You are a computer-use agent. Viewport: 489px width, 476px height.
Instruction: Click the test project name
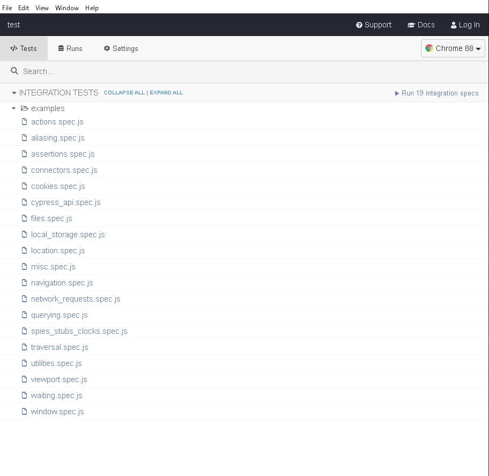(13, 25)
